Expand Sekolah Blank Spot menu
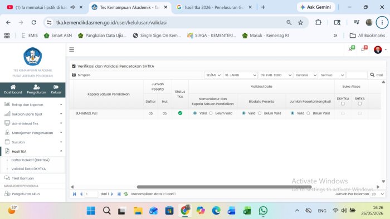The height and width of the screenshot is (219, 390). coord(33,114)
